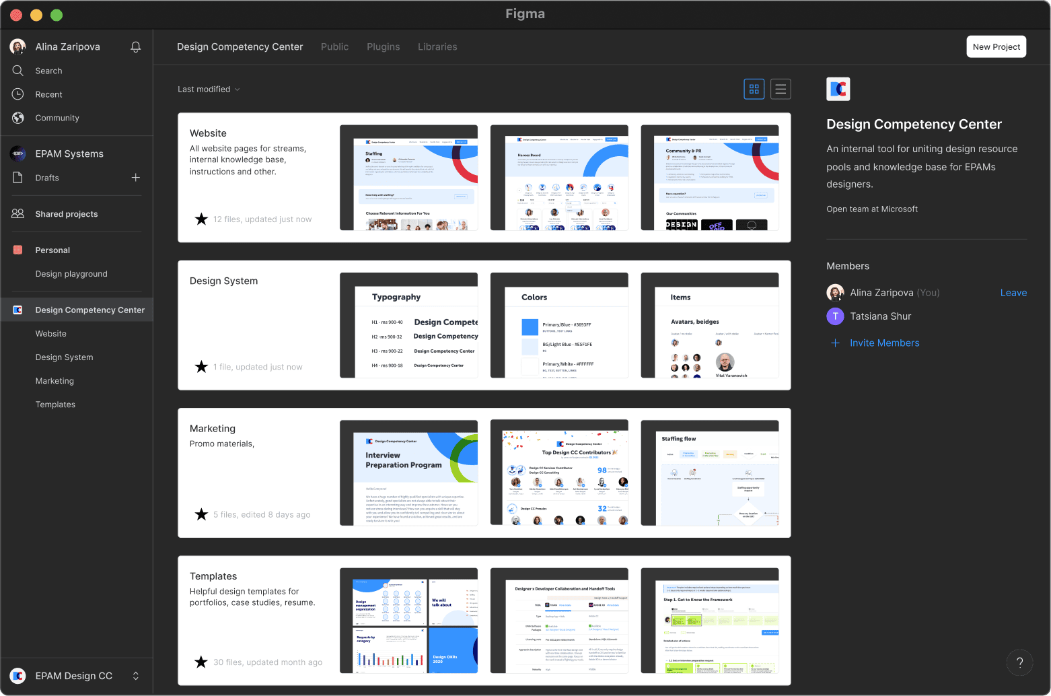Screen dimensions: 1051x696
Task: Open the Items file thumbnail
Action: pos(710,325)
